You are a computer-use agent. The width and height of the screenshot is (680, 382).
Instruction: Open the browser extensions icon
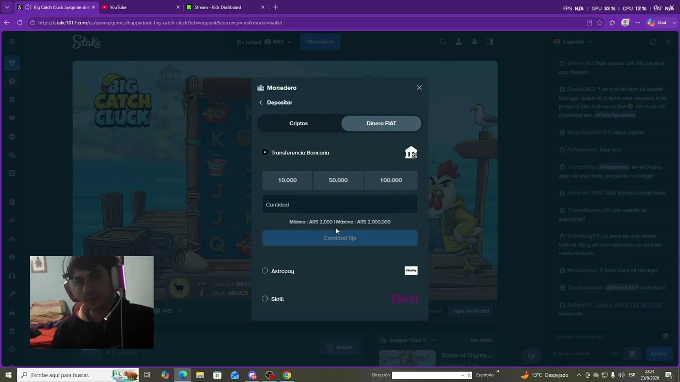tap(613, 23)
